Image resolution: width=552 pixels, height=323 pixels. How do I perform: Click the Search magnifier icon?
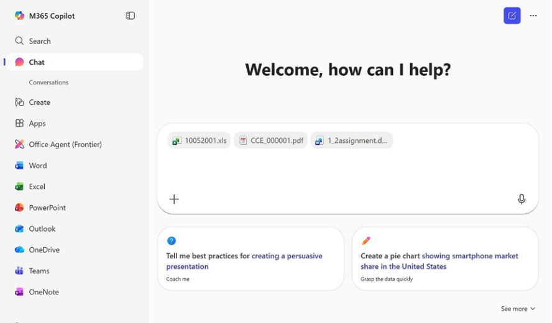pos(19,41)
